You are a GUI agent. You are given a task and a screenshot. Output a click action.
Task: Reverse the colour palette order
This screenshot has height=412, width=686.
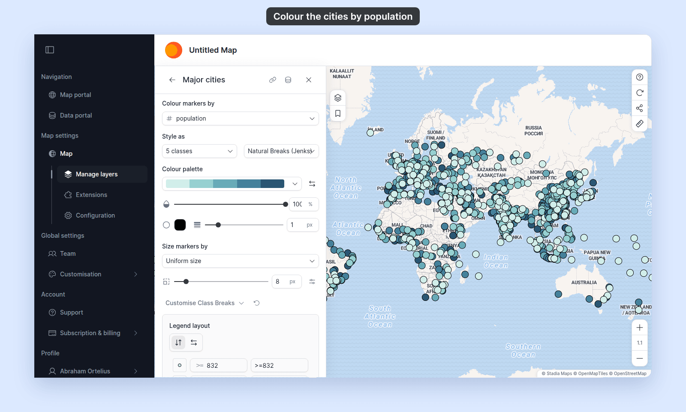point(312,184)
